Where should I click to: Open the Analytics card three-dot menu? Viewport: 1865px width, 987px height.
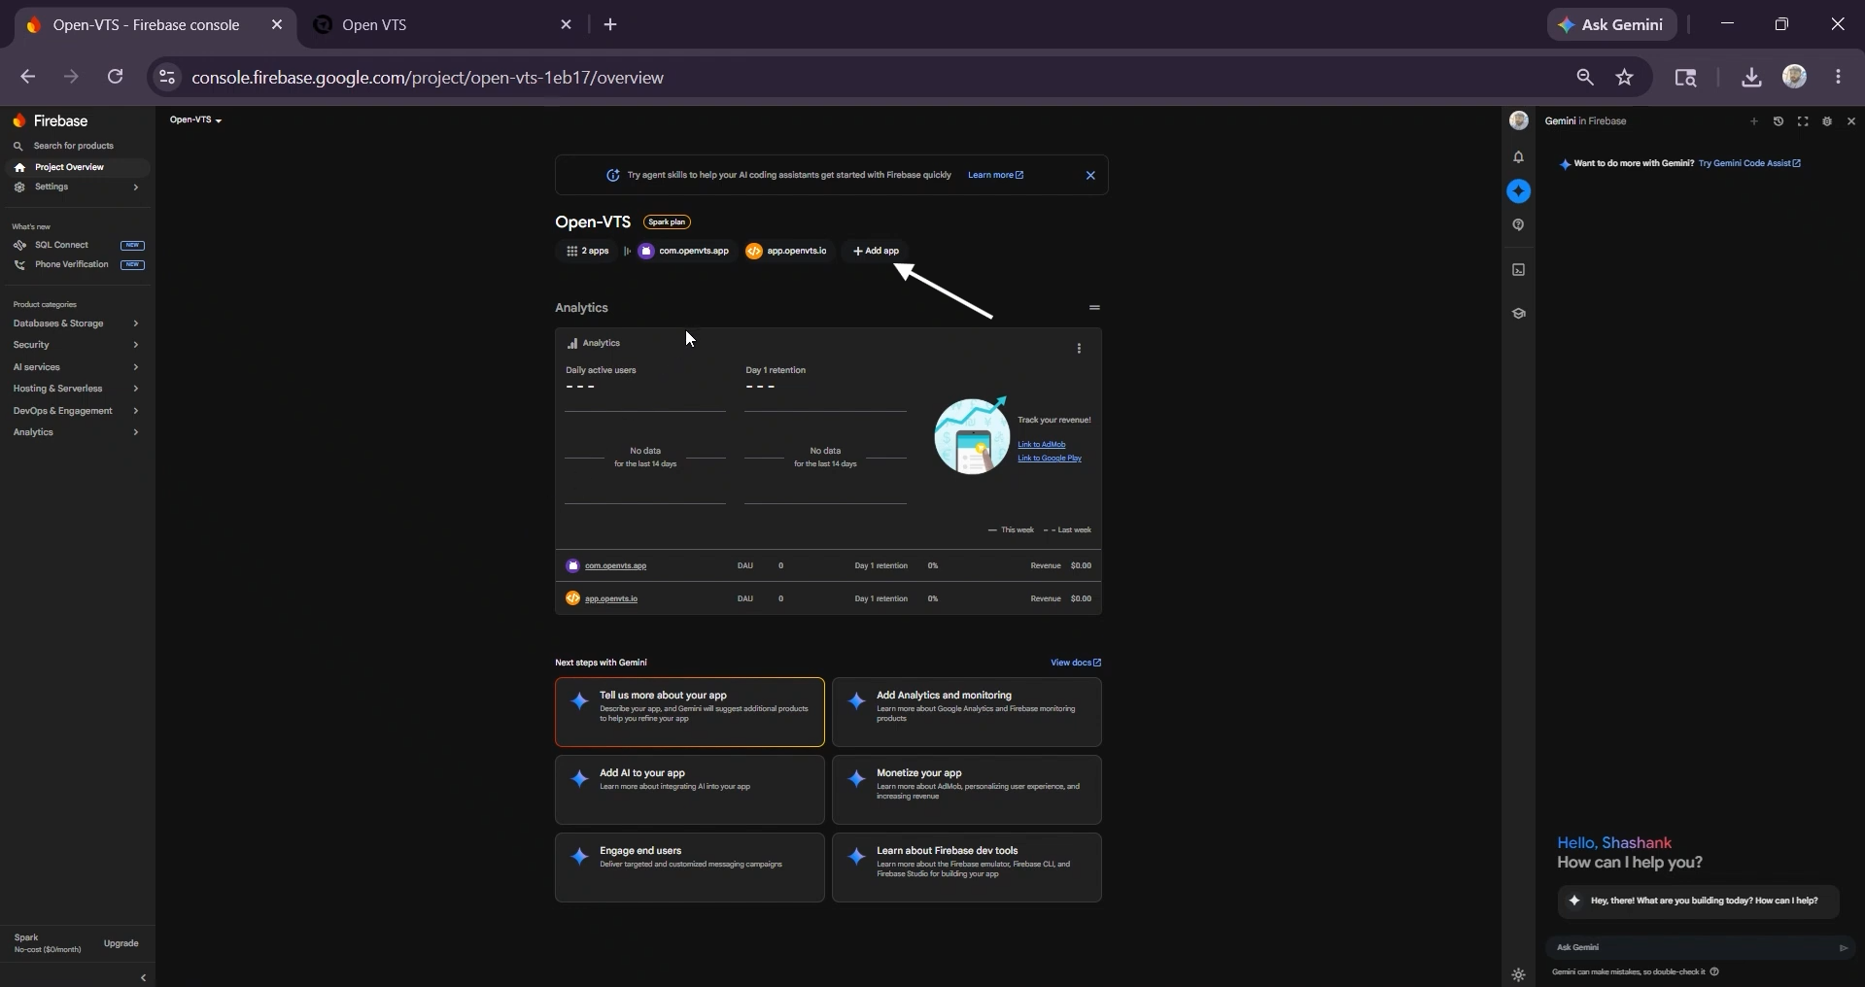[x=1079, y=349]
